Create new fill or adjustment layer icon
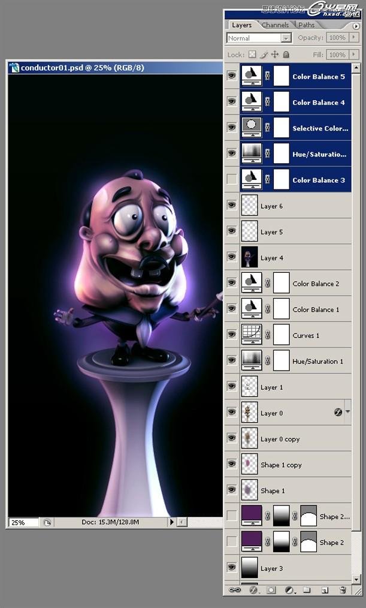 (x=290, y=590)
